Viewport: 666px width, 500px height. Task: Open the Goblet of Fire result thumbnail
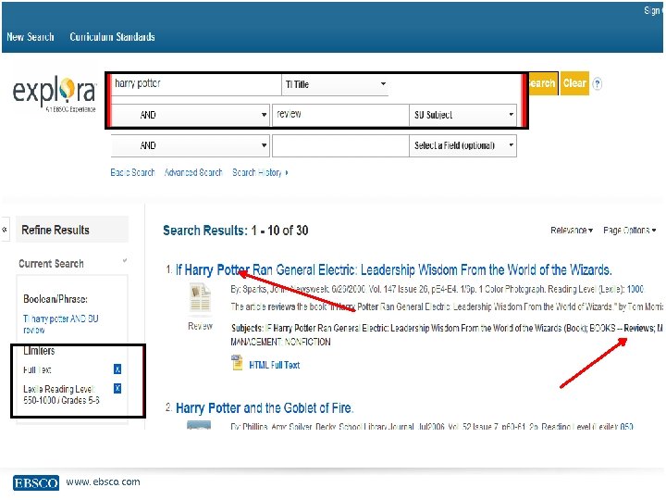coord(199,425)
